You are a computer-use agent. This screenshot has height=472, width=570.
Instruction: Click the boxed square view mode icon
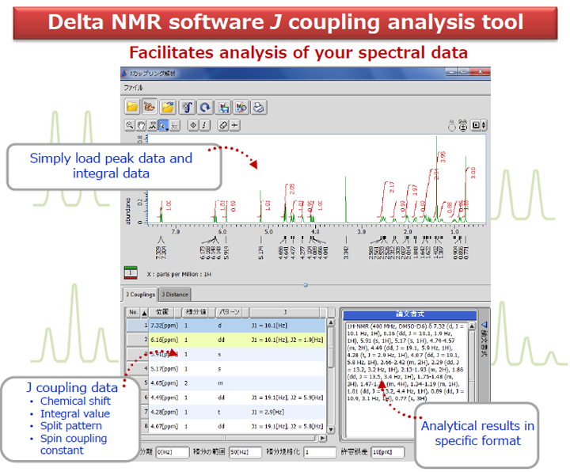[476, 125]
